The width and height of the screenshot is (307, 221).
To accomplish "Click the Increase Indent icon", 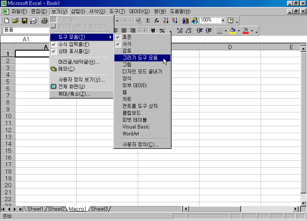I will pos(208,31).
